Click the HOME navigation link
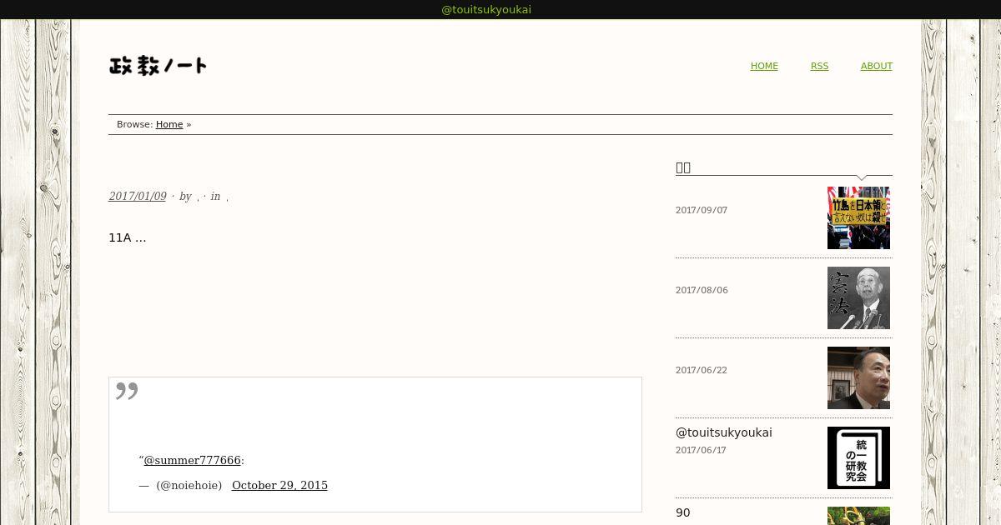The width and height of the screenshot is (1001, 525). (x=764, y=66)
